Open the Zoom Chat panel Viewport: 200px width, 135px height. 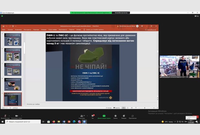coord(93,116)
